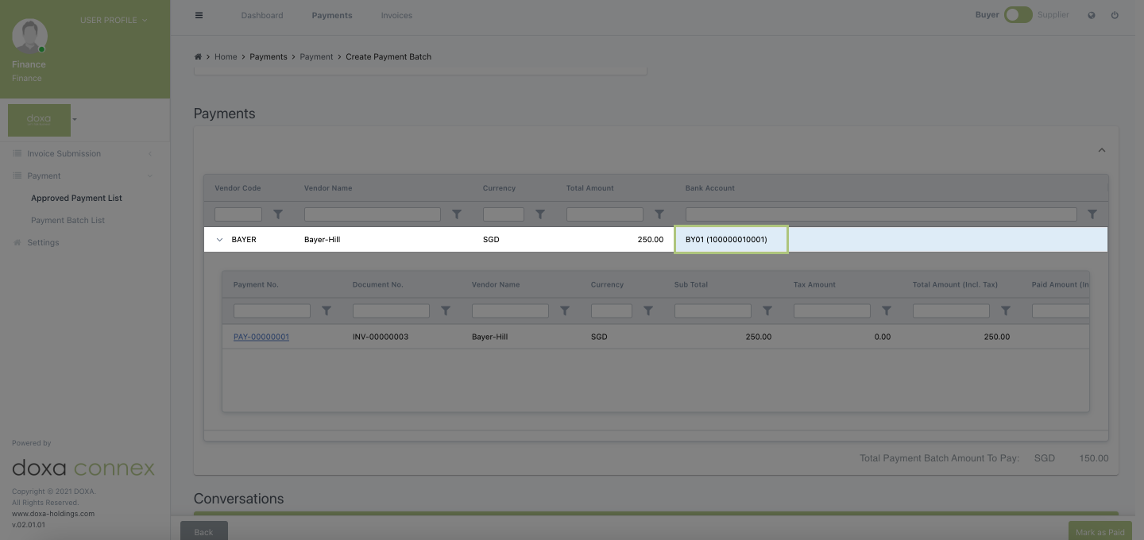Click the top Vendor Name filter input
1144x540 pixels.
(373, 214)
